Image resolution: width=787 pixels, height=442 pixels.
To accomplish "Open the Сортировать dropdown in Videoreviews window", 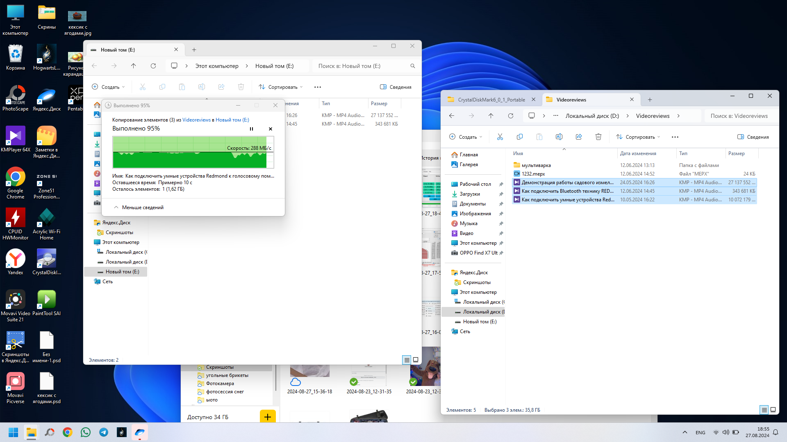I will tap(638, 137).
